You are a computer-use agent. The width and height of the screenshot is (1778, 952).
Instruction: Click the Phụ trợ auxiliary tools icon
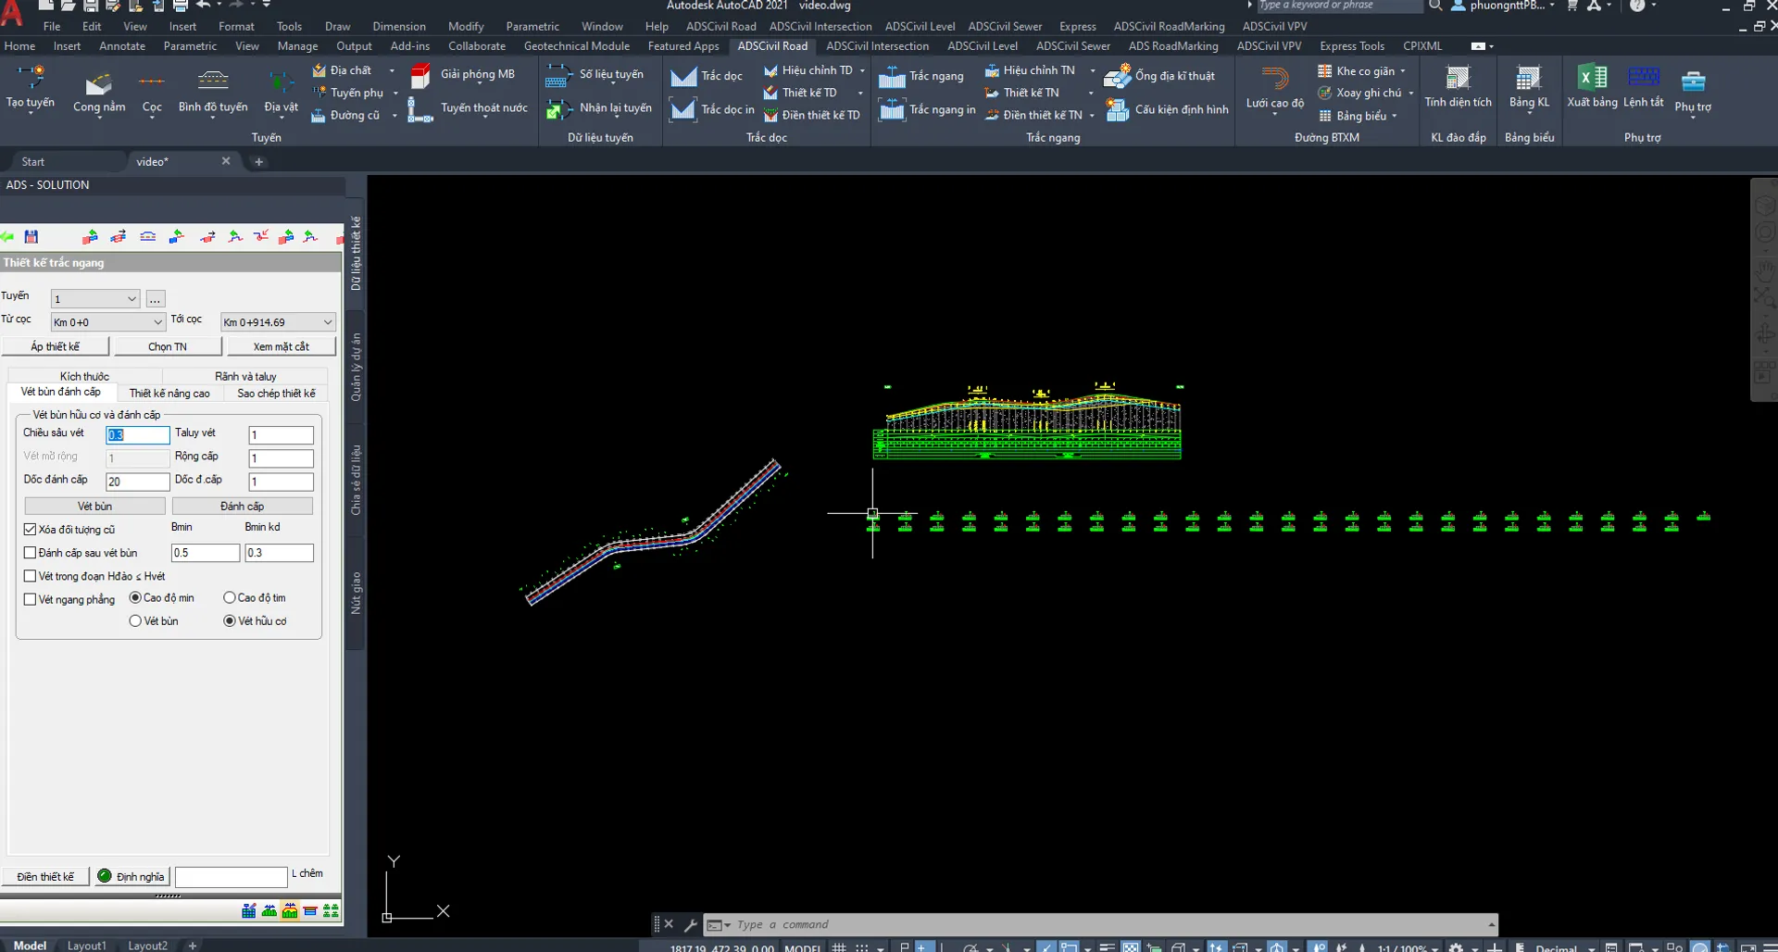click(x=1693, y=81)
